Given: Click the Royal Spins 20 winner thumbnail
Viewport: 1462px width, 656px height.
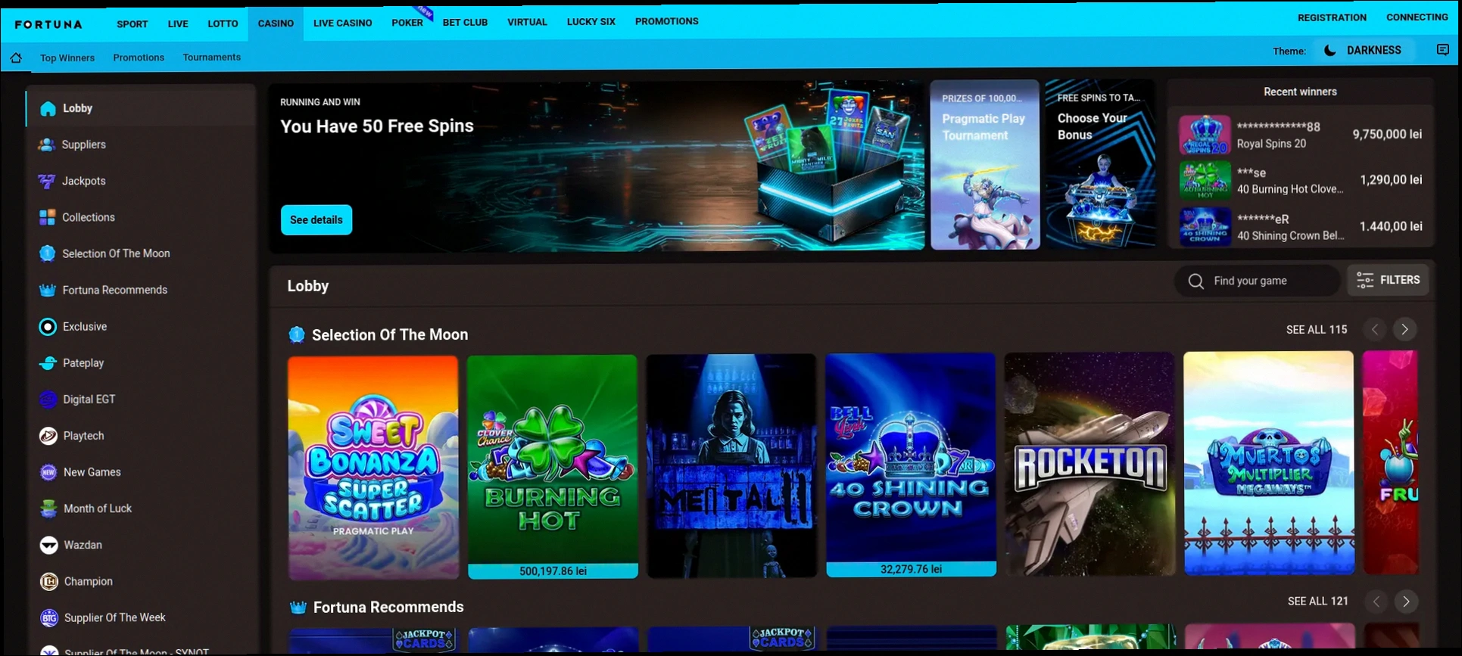Looking at the screenshot, I should tap(1205, 135).
